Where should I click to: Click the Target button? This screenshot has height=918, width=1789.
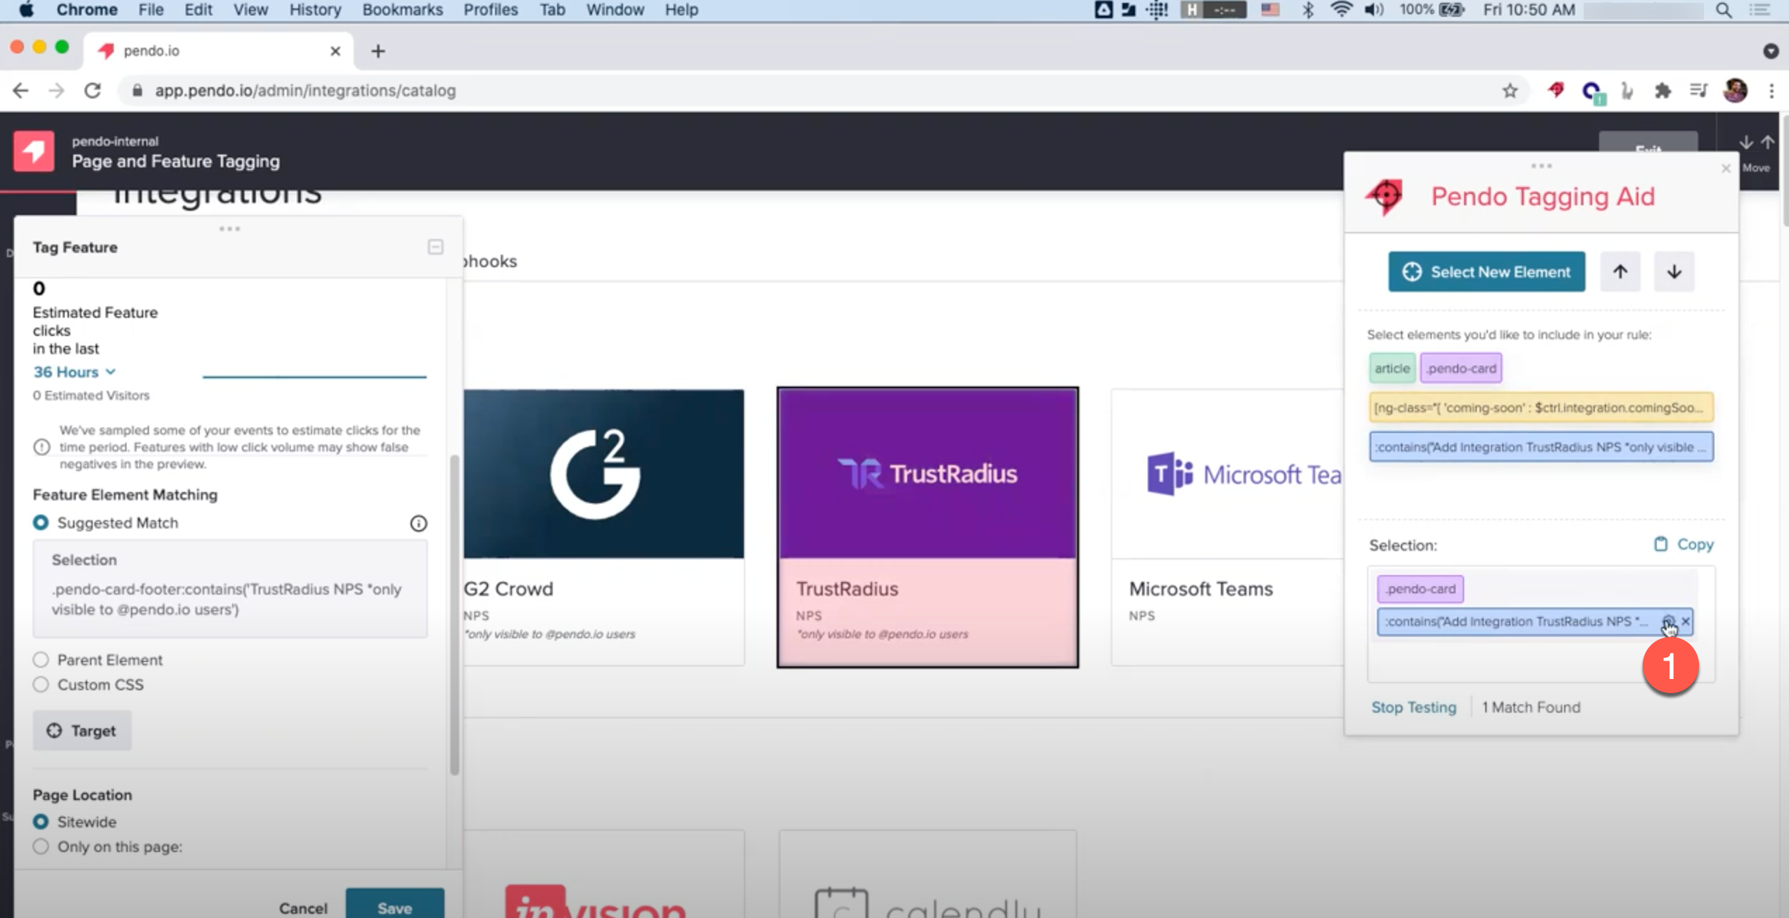tap(82, 731)
